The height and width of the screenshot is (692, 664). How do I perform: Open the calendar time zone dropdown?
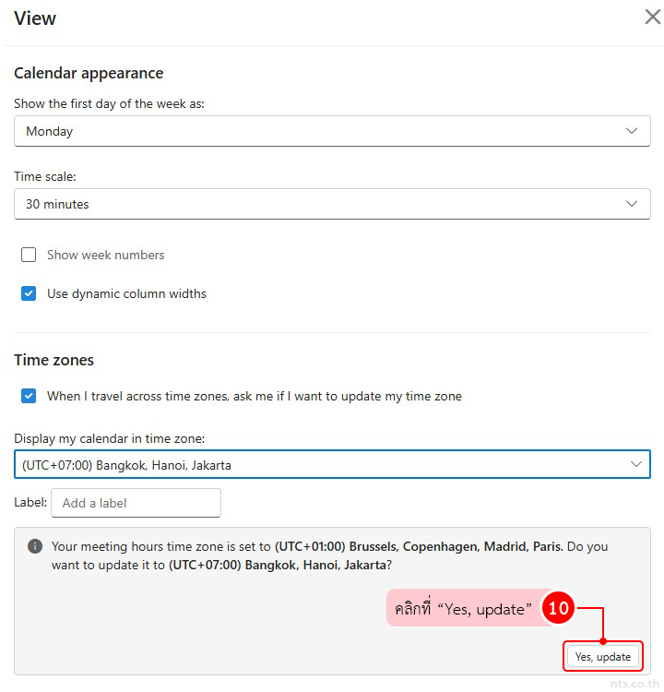click(332, 465)
